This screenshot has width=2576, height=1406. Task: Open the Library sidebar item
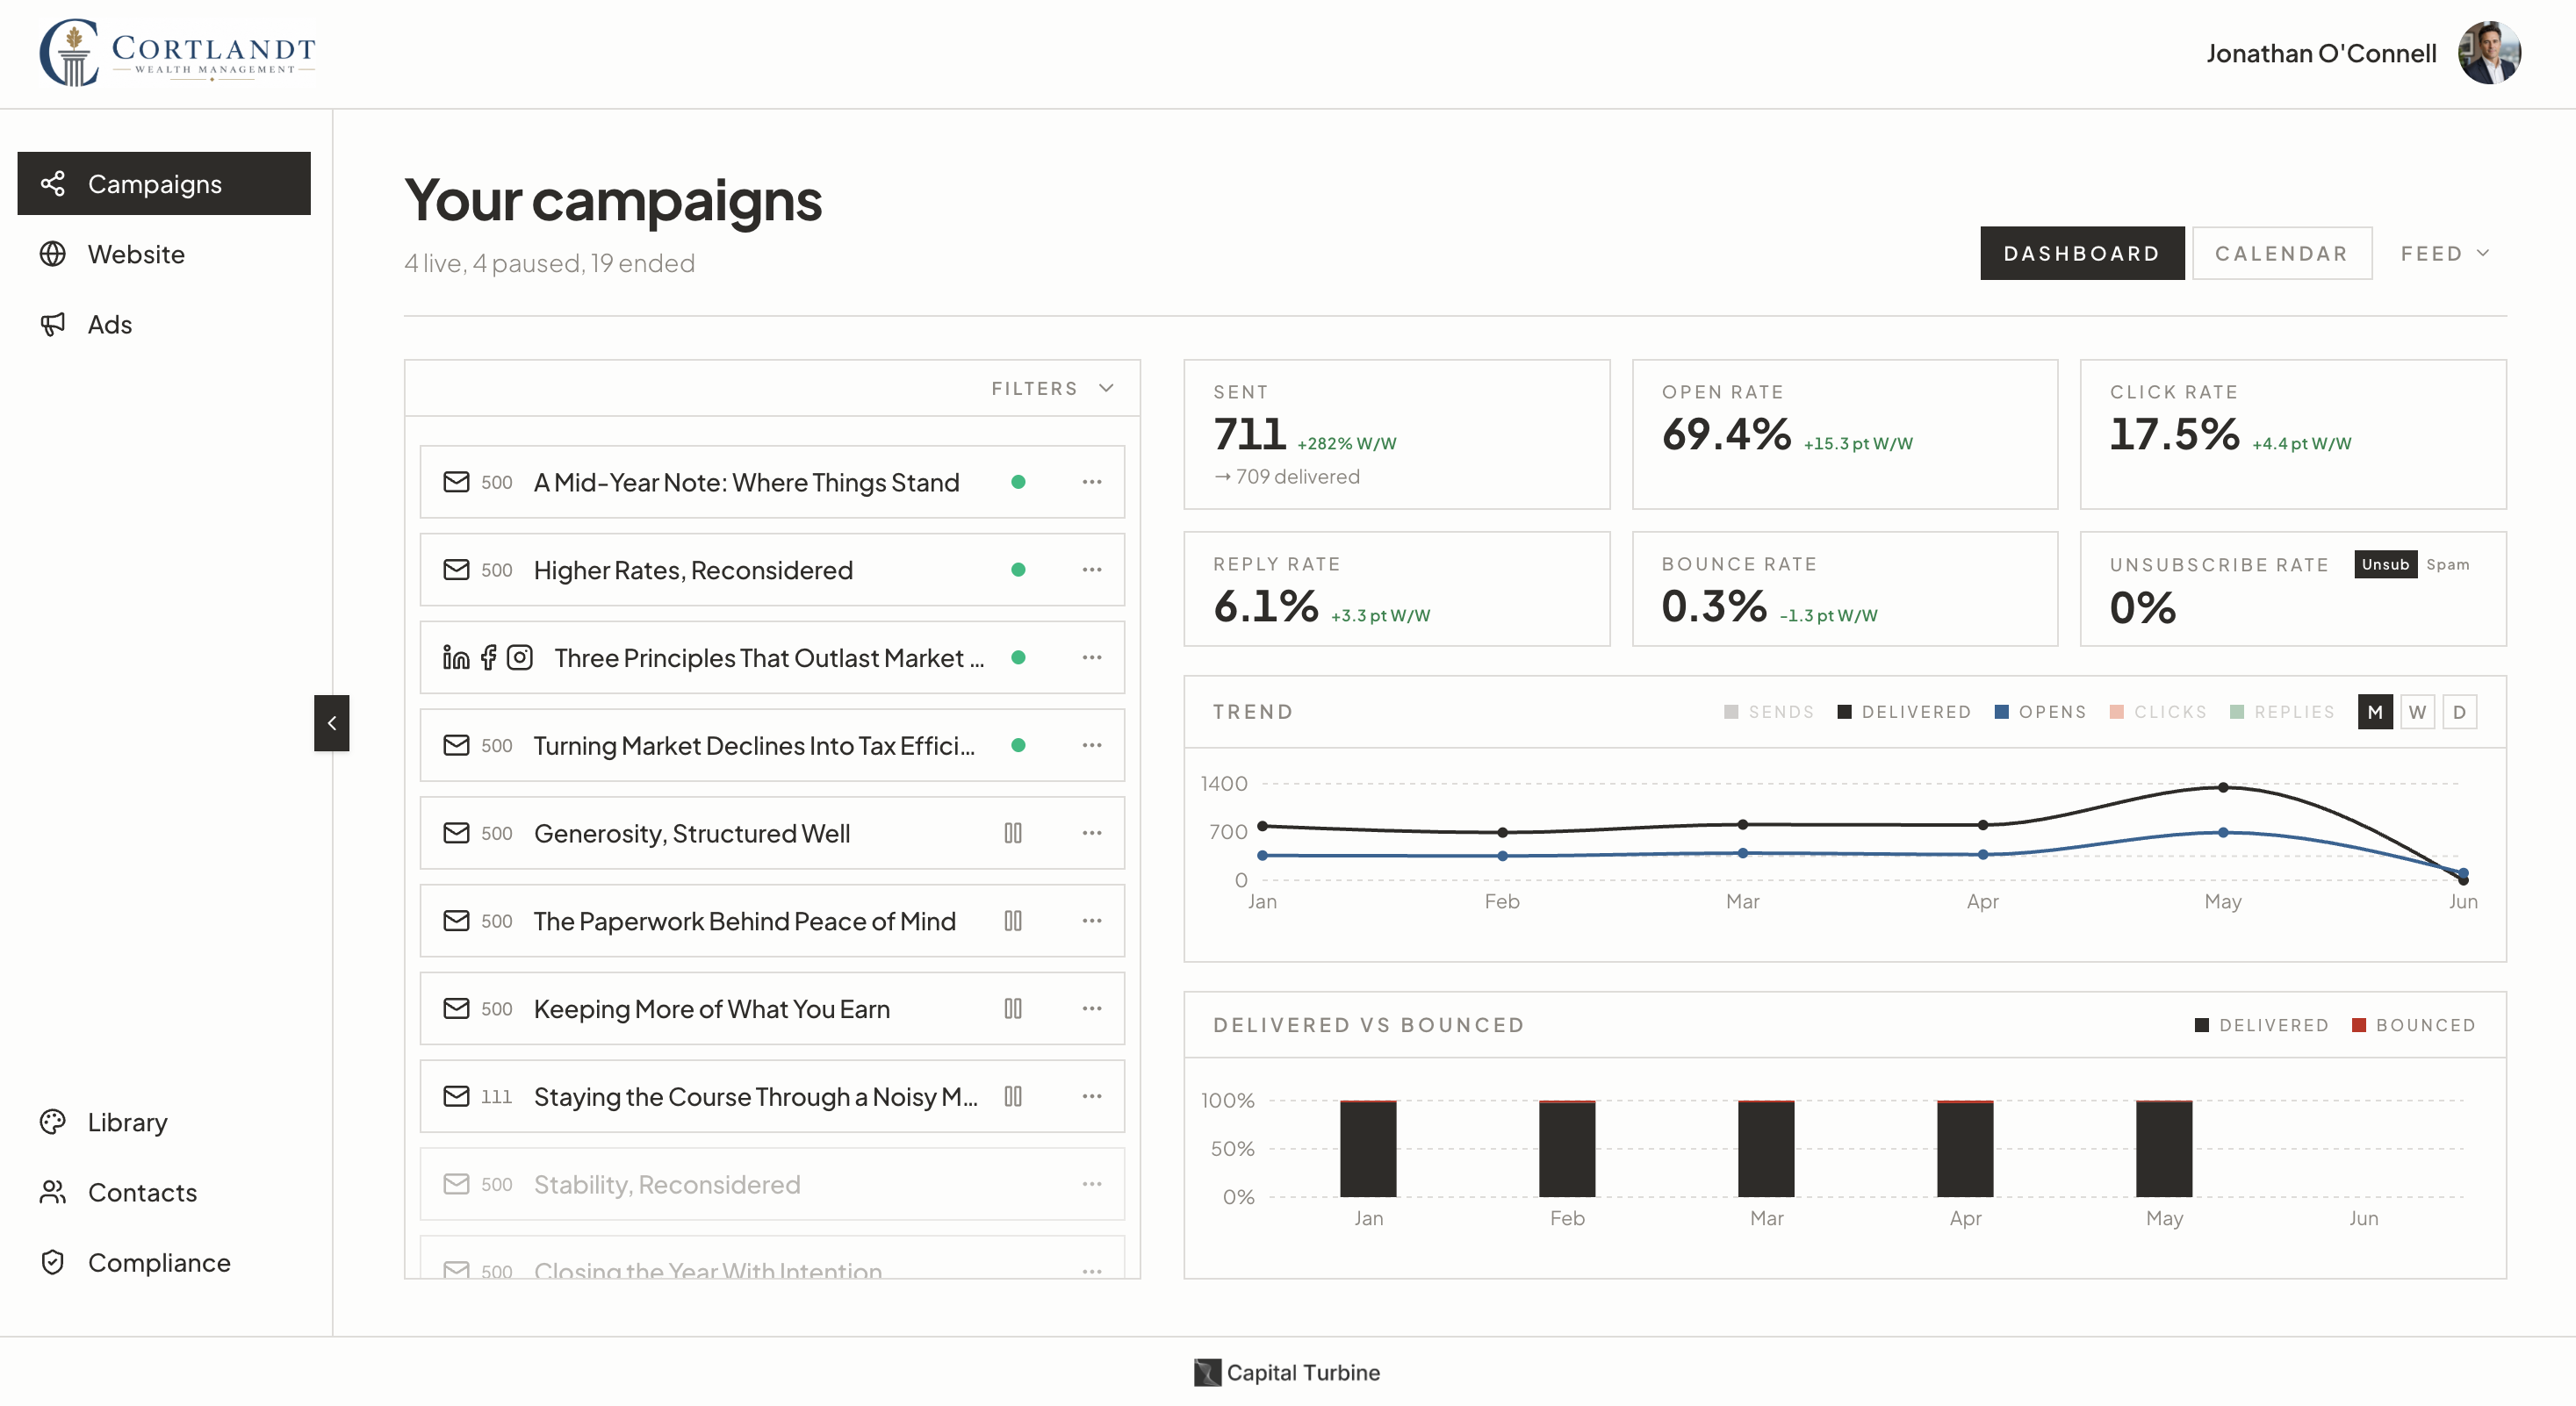164,1123
